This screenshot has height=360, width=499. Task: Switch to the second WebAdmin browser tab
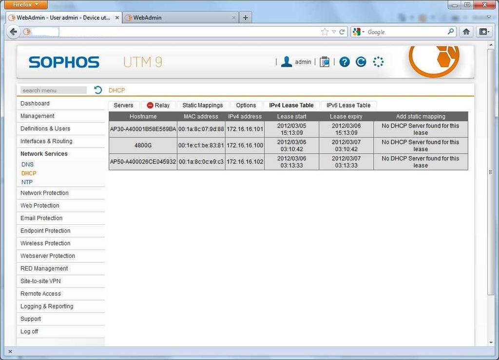pyautogui.click(x=180, y=18)
